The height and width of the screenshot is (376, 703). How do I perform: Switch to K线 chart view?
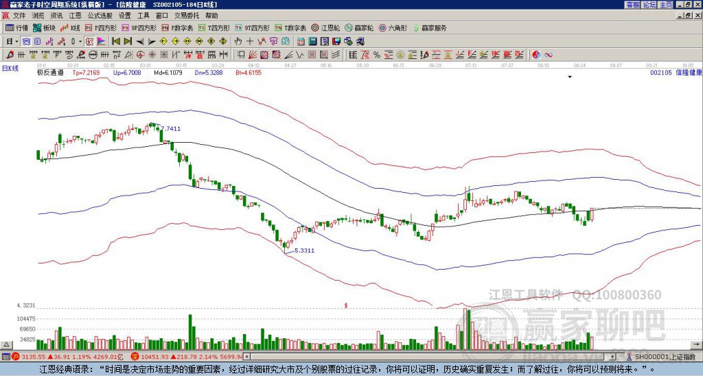pos(69,27)
